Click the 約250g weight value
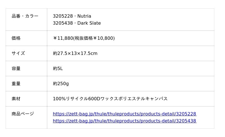225x137 pixels. tap(61, 83)
